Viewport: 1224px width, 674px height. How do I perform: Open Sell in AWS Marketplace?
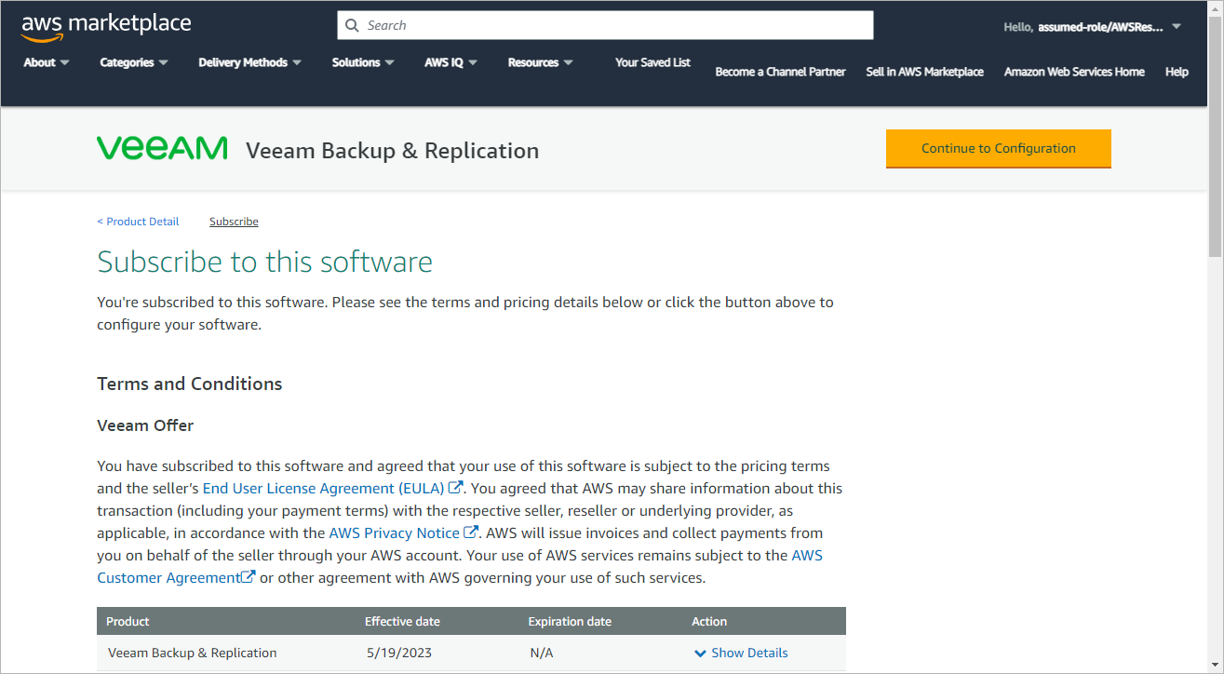tap(924, 72)
